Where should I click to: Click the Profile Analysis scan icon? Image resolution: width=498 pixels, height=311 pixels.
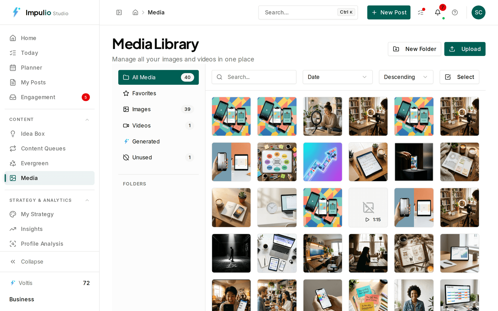[x=13, y=244]
